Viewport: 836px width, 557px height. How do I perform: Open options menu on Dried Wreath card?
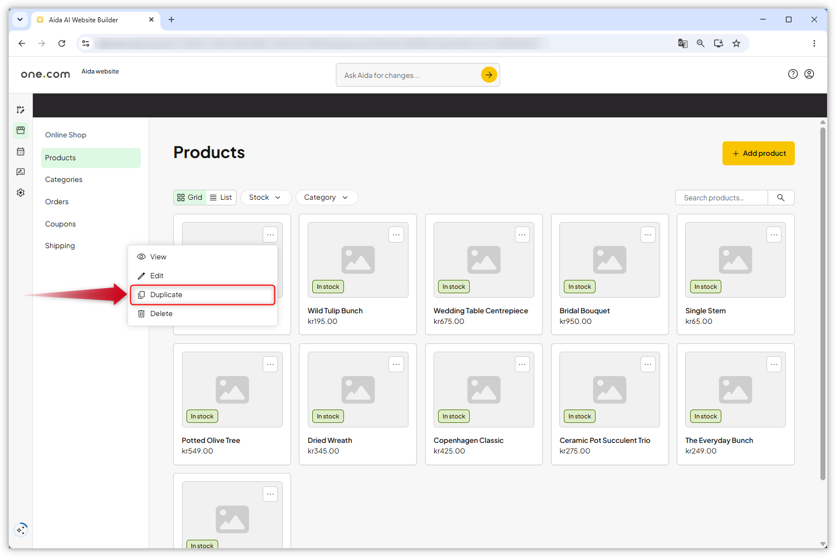tap(396, 364)
